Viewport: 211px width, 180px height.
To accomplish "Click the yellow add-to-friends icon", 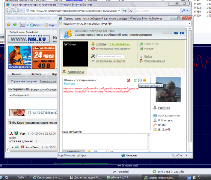I will [144, 80].
